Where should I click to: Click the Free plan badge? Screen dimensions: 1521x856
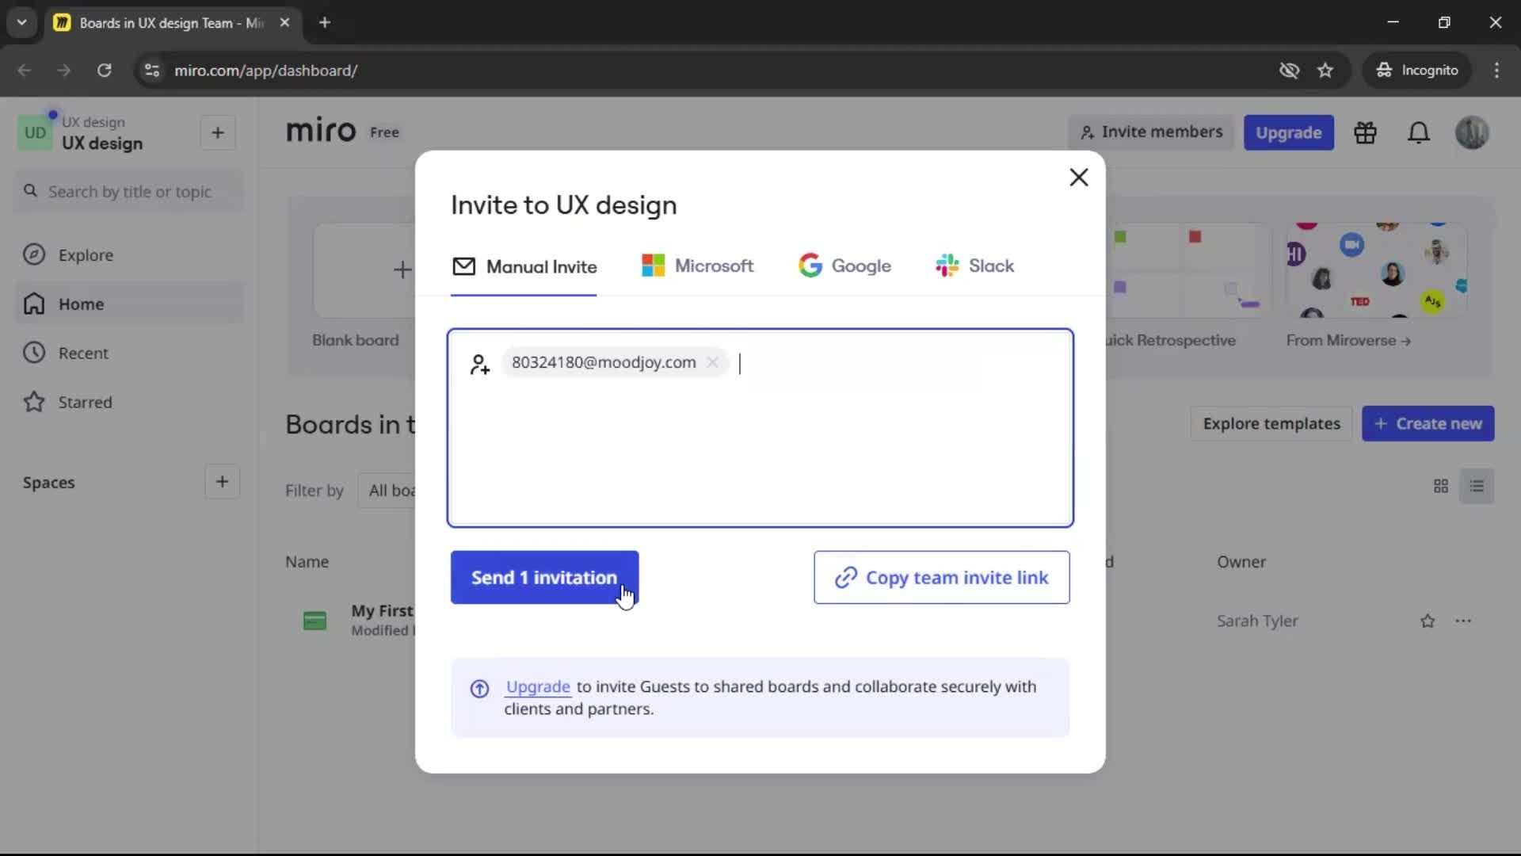pyautogui.click(x=384, y=132)
